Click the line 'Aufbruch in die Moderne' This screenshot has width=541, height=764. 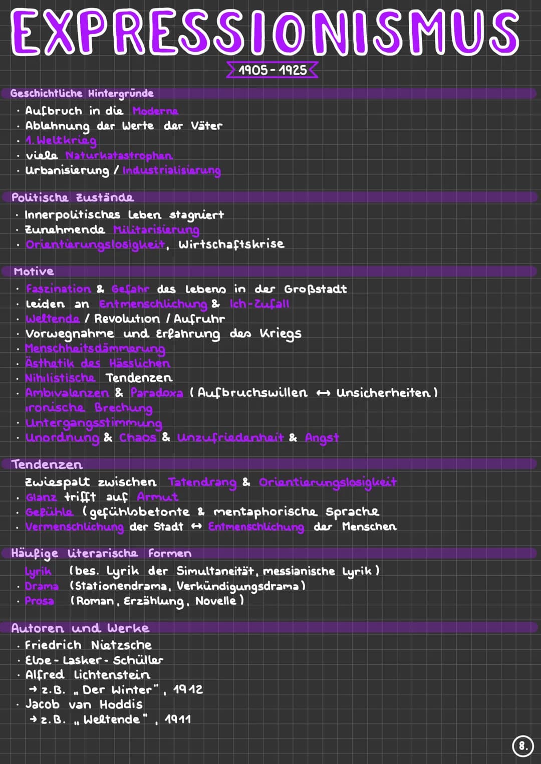(102, 111)
